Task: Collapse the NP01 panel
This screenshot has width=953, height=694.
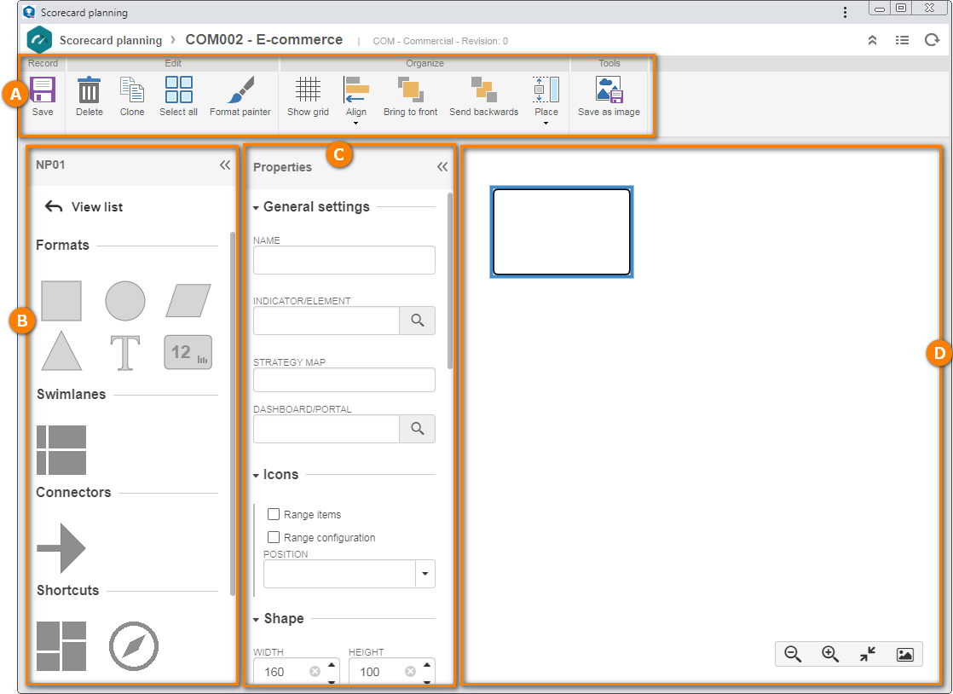Action: (x=225, y=165)
